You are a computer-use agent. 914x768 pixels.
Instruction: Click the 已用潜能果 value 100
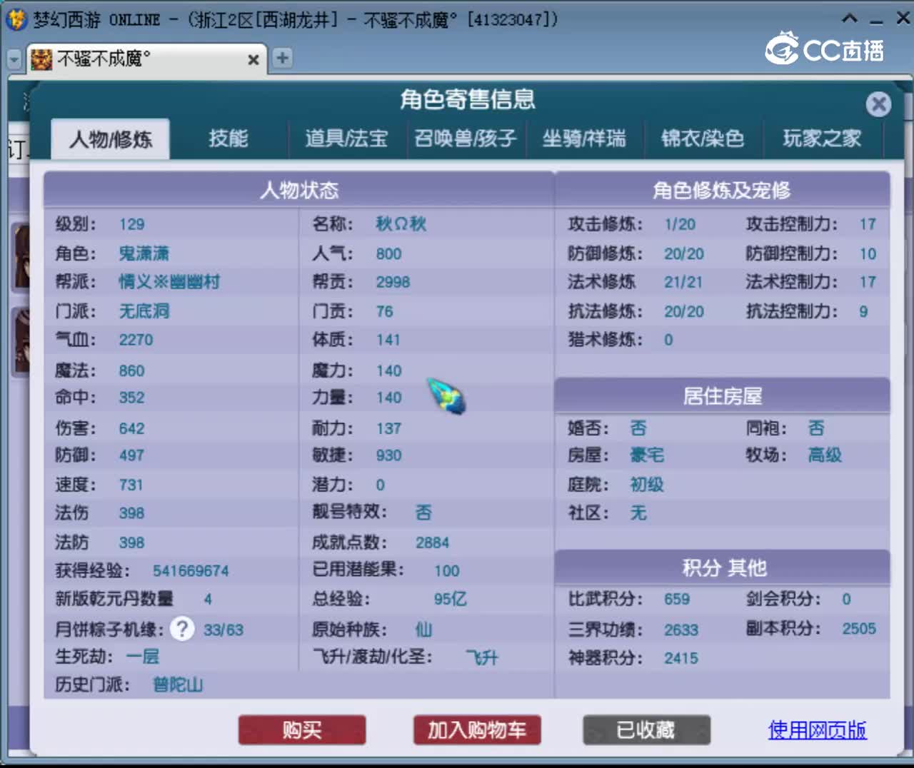pyautogui.click(x=447, y=571)
